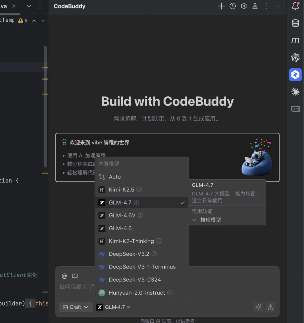Click the chat prompt input field
The width and height of the screenshot is (304, 323).
point(167,286)
